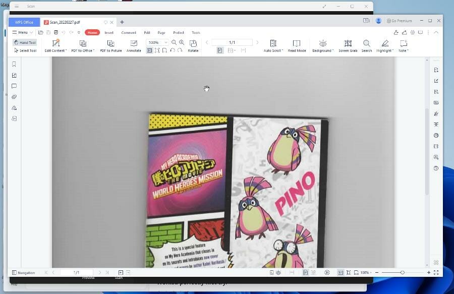This screenshot has height=294, width=454.
Task: Click the fit width icon under zoom box
Action: pyautogui.click(x=164, y=50)
